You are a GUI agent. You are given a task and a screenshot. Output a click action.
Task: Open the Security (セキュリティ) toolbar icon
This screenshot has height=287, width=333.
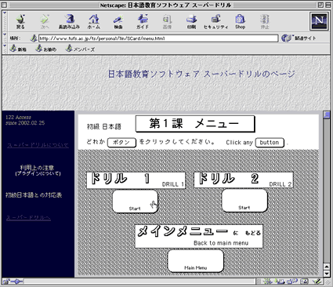click(215, 21)
